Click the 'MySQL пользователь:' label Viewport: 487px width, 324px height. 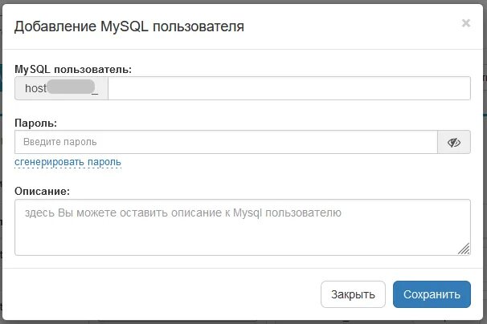[73, 70]
